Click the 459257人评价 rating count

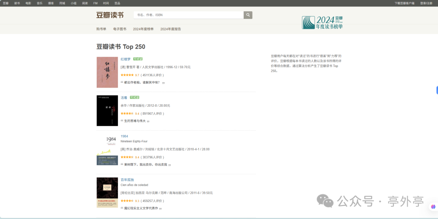tap(152, 201)
